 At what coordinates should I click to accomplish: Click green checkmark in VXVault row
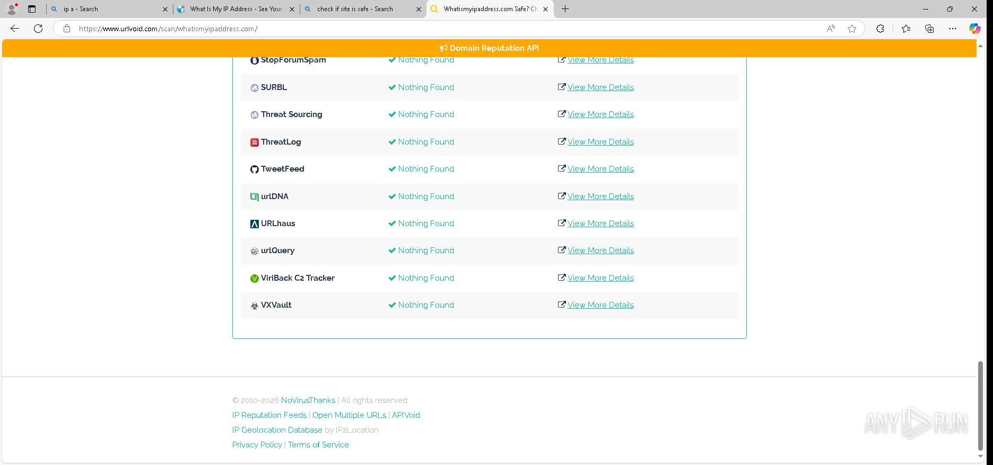click(x=392, y=305)
